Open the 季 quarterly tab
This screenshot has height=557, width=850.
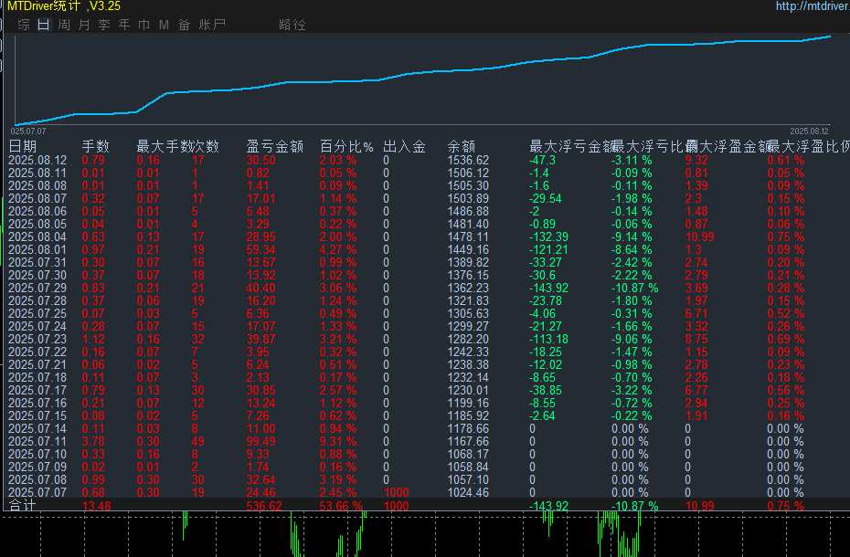coord(104,25)
